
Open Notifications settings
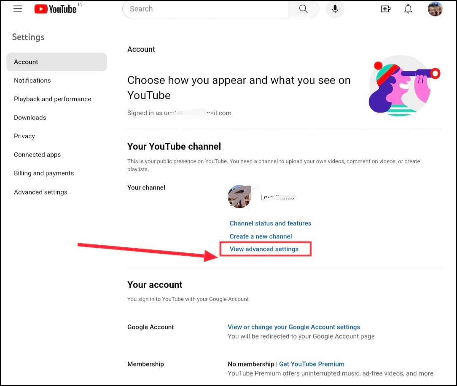(x=32, y=80)
